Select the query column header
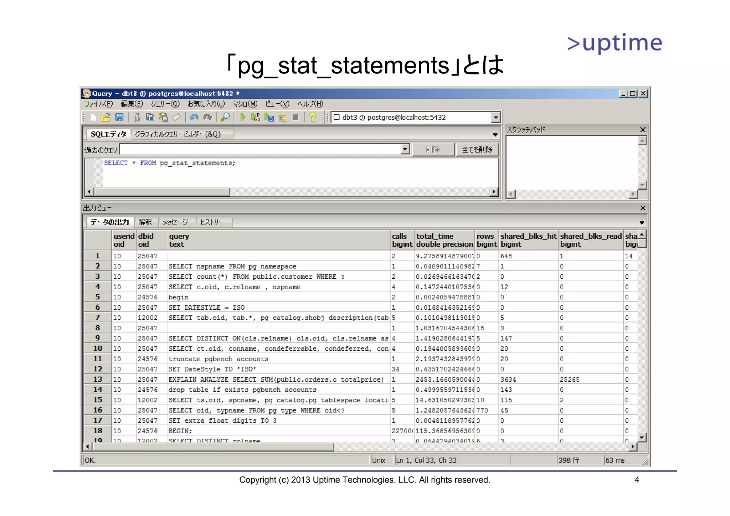This screenshot has width=730, height=516. coord(278,240)
